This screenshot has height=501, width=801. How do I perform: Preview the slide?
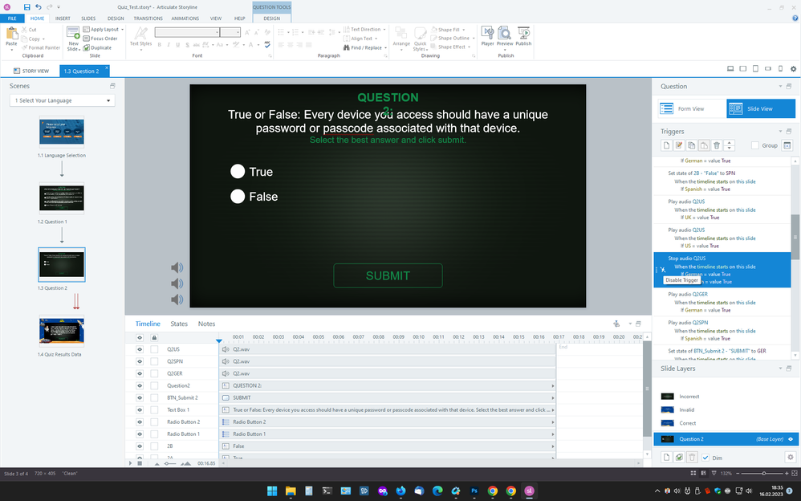pyautogui.click(x=505, y=36)
